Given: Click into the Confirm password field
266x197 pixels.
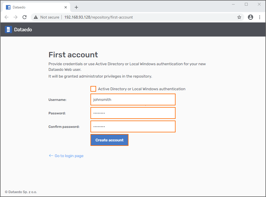Looking at the screenshot, I should click(133, 126).
